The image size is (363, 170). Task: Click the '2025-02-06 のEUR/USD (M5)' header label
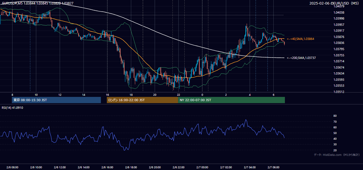tap(334, 3)
